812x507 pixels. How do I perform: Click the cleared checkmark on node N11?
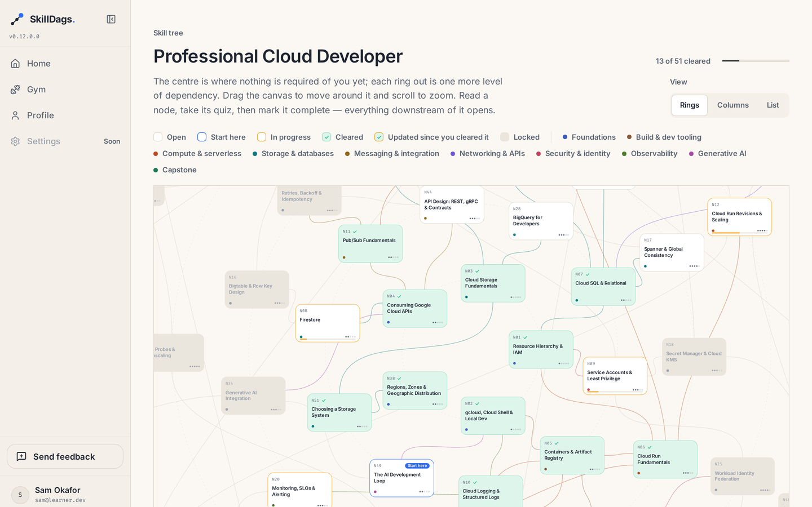355,232
